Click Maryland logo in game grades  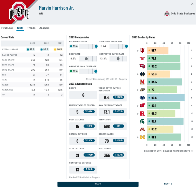click(x=142, y=82)
